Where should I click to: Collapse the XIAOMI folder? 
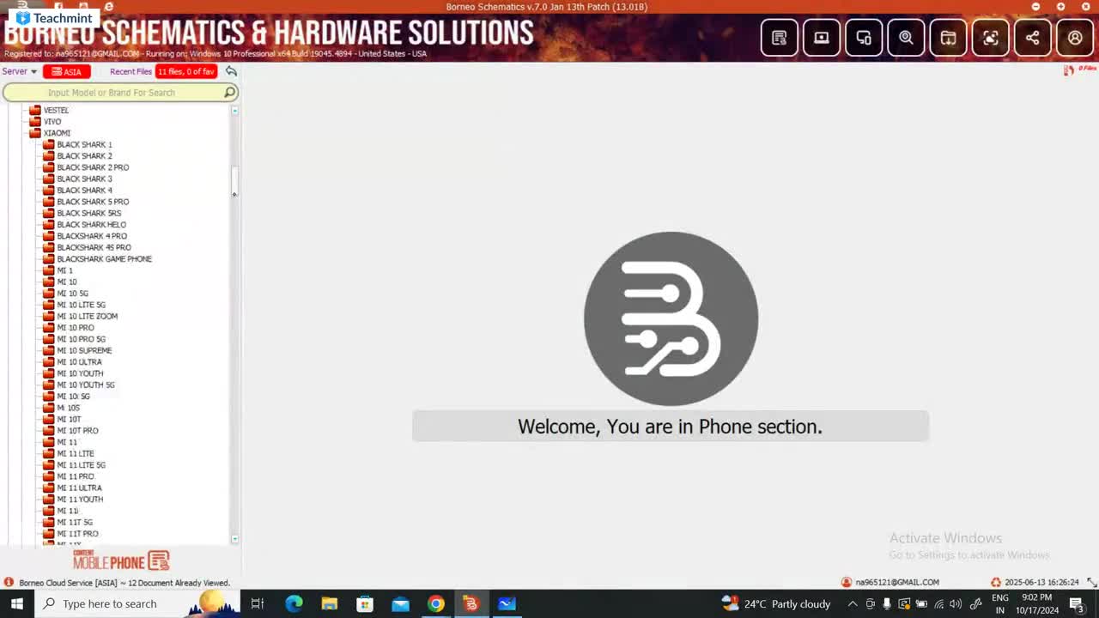click(34, 133)
